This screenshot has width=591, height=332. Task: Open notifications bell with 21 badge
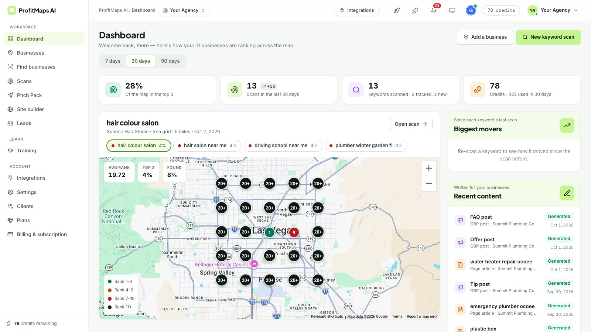point(434,10)
